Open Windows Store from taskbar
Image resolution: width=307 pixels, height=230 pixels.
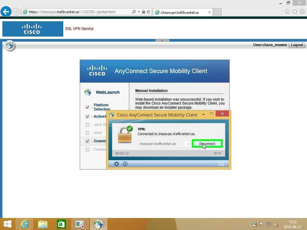[61, 224]
